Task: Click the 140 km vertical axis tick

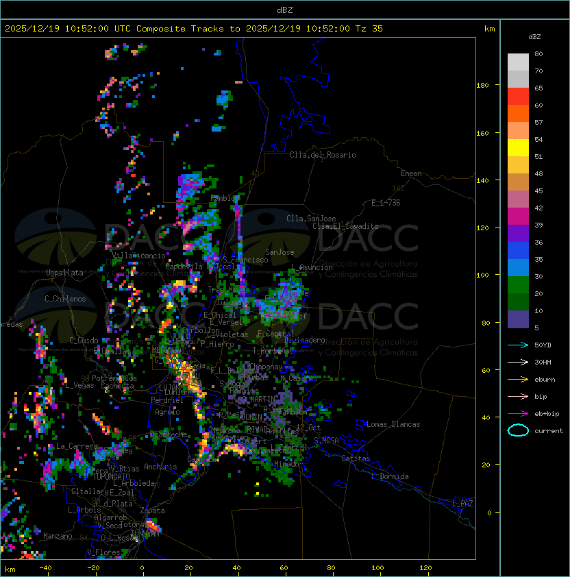Action: click(482, 181)
